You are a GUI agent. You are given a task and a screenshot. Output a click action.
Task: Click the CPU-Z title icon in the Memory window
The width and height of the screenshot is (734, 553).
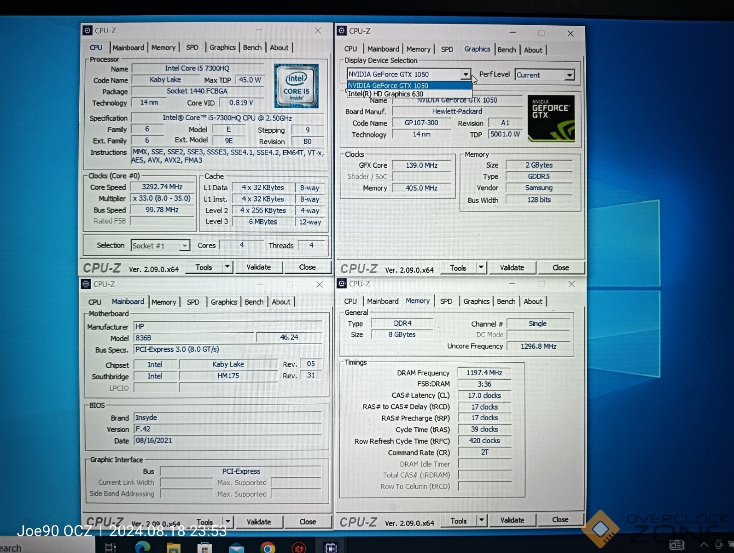point(342,283)
